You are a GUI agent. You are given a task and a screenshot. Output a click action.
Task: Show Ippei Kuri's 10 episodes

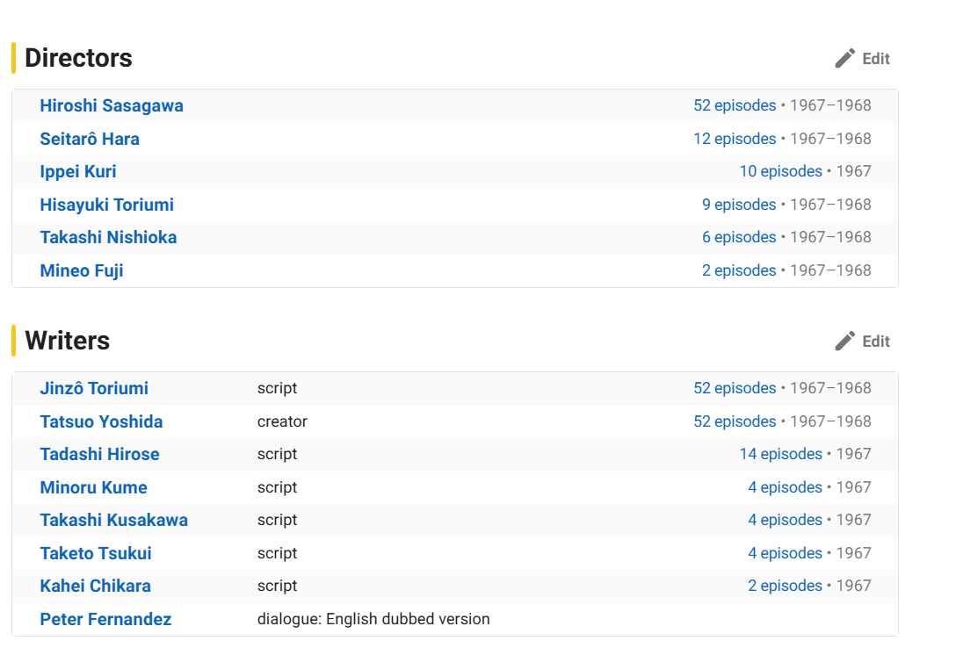pos(781,171)
